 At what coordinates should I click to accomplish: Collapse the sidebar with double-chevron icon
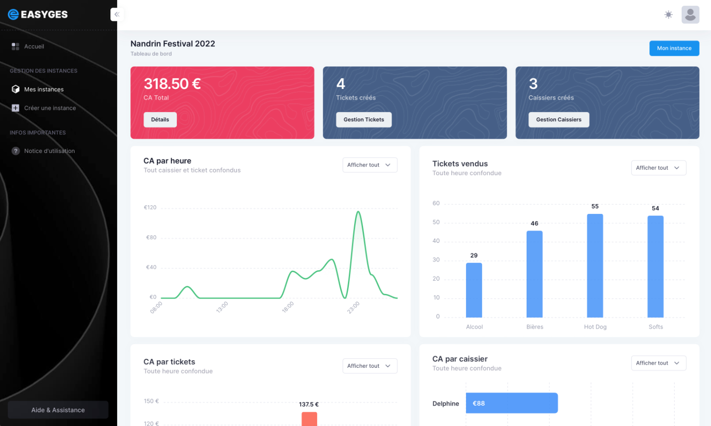[117, 15]
